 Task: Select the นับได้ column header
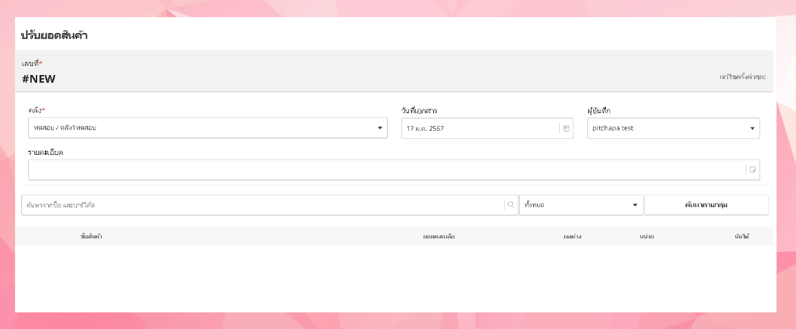742,237
